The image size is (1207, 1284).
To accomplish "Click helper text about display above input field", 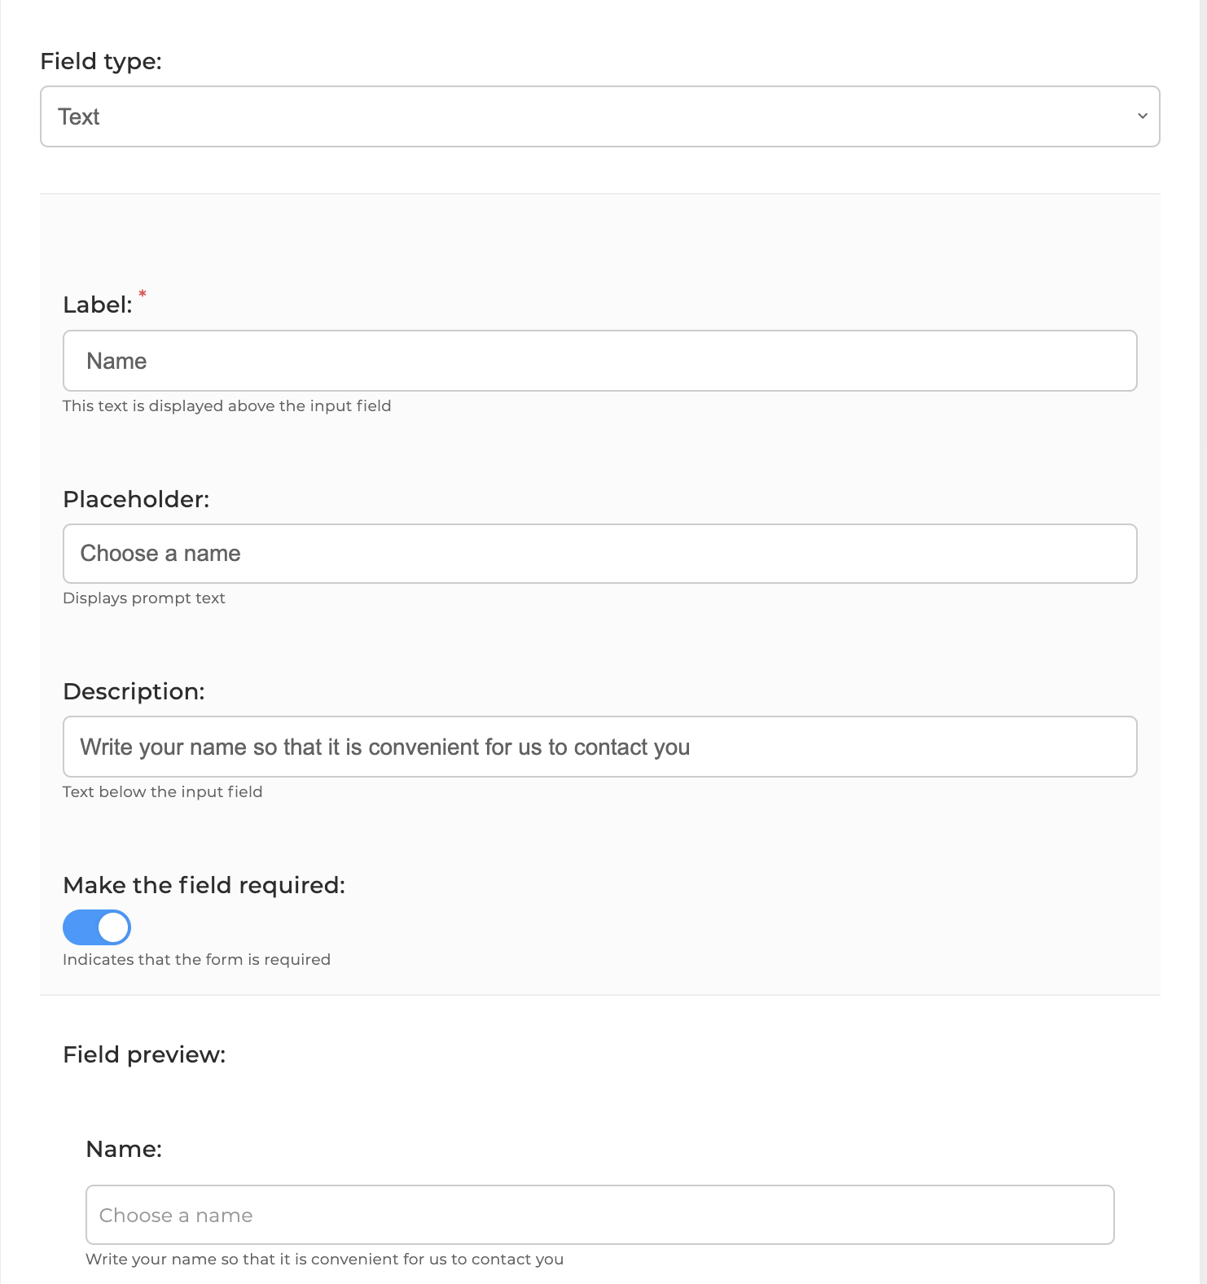I will tap(227, 405).
